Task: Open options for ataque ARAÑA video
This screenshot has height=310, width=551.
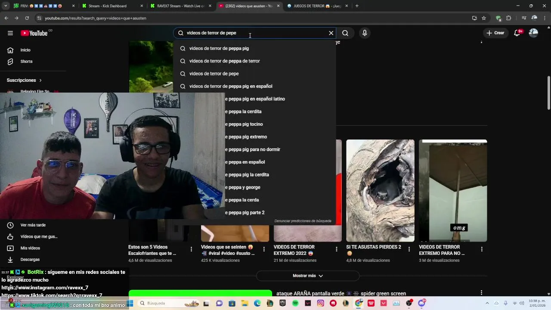Action: 482,293
